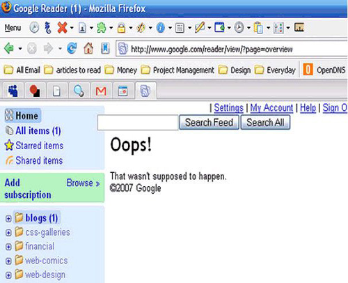Open the Everyday bookmarks folder

click(275, 70)
